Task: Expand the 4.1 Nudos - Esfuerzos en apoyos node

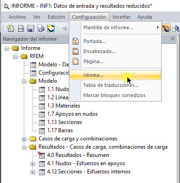Action: [33, 164]
